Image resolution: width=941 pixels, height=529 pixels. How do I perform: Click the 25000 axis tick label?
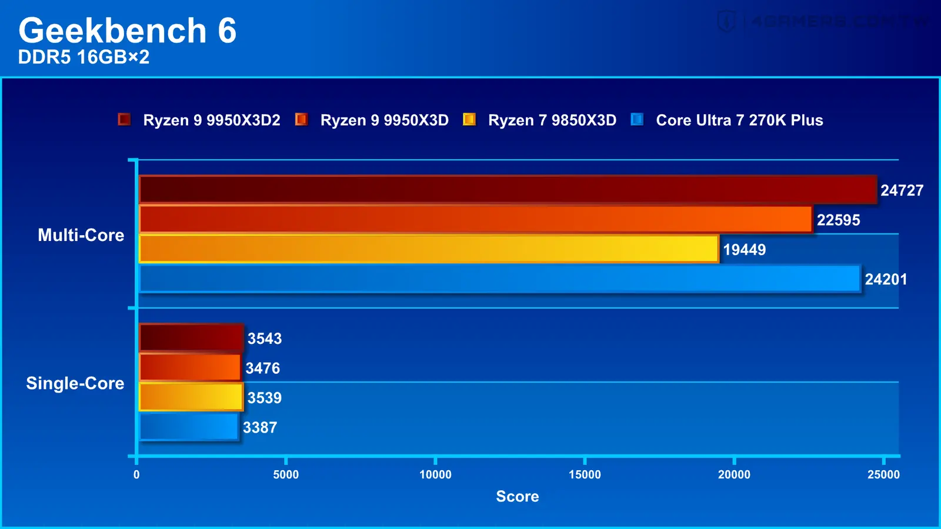[883, 474]
